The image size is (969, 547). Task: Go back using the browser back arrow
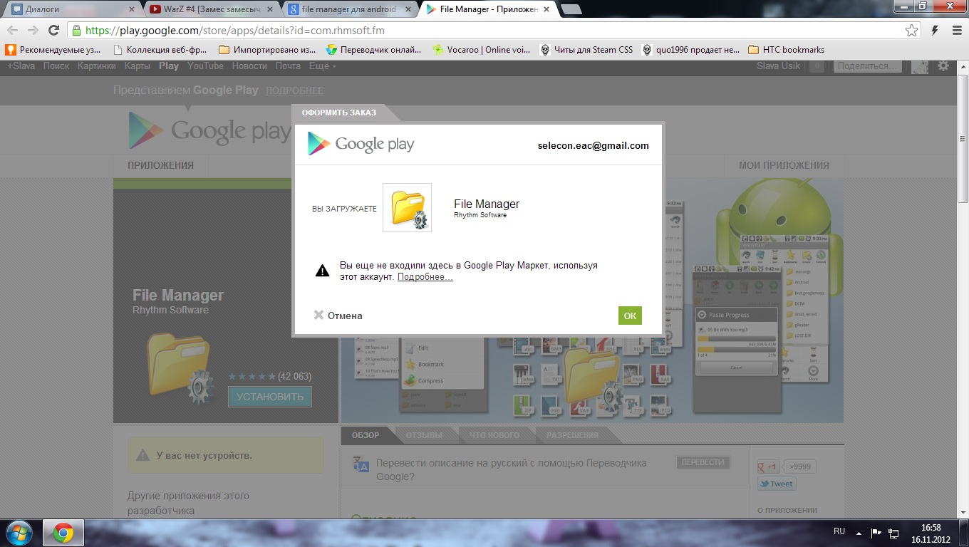[x=13, y=30]
